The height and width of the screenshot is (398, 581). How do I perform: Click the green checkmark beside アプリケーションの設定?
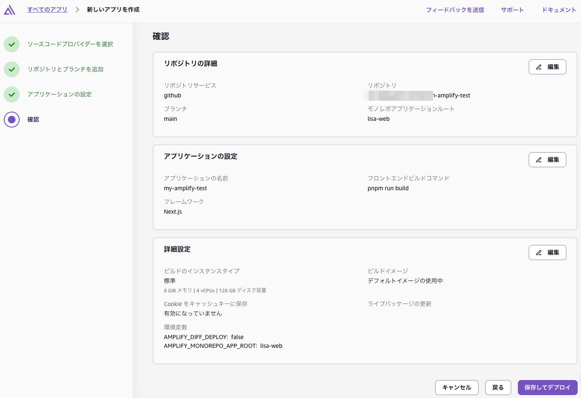12,94
